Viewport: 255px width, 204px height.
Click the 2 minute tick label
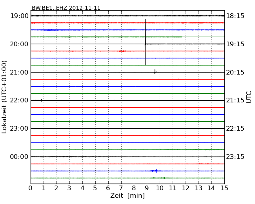(x=56, y=188)
